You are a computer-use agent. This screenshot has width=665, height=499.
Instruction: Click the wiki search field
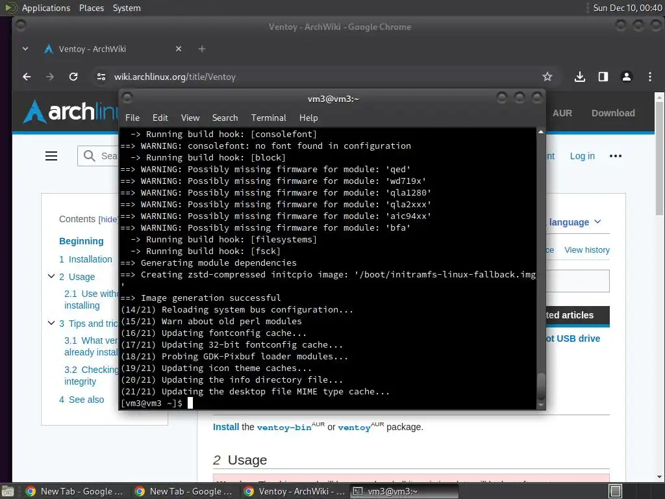[x=99, y=156]
